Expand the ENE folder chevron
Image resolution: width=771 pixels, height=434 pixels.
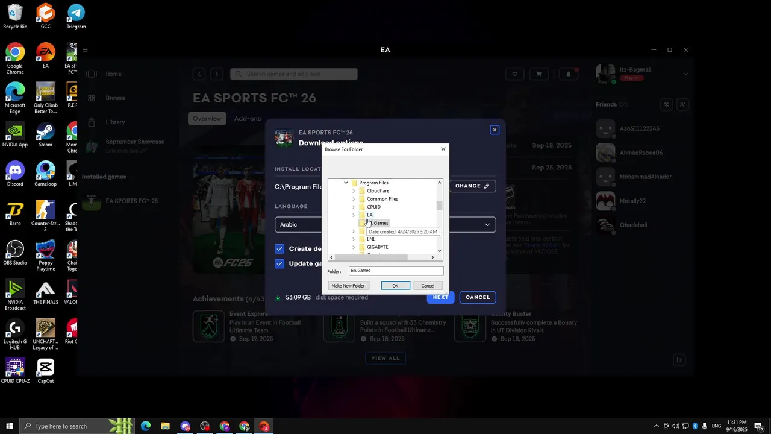(354, 239)
